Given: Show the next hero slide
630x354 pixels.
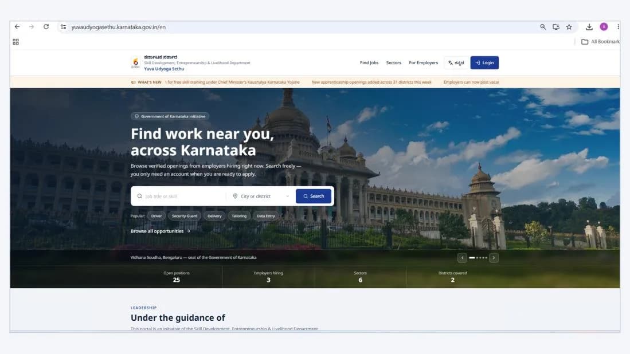Looking at the screenshot, I should [494, 258].
